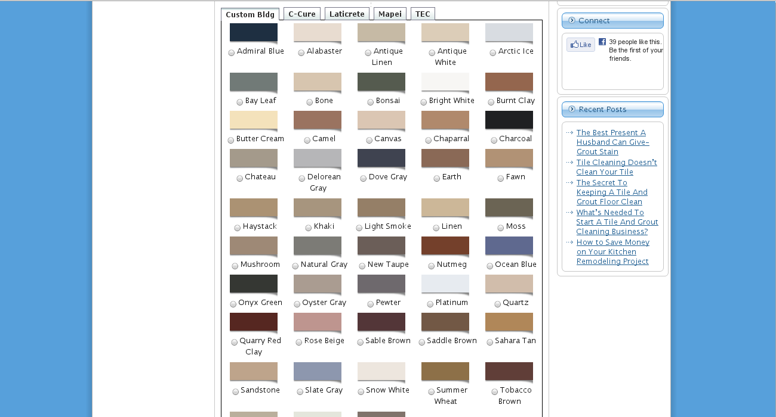
Task: Click the Quarry Red Clay swatch
Action: (x=253, y=322)
